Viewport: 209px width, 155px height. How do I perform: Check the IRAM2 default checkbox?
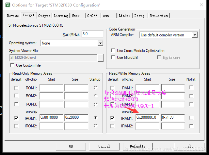coord(112,126)
